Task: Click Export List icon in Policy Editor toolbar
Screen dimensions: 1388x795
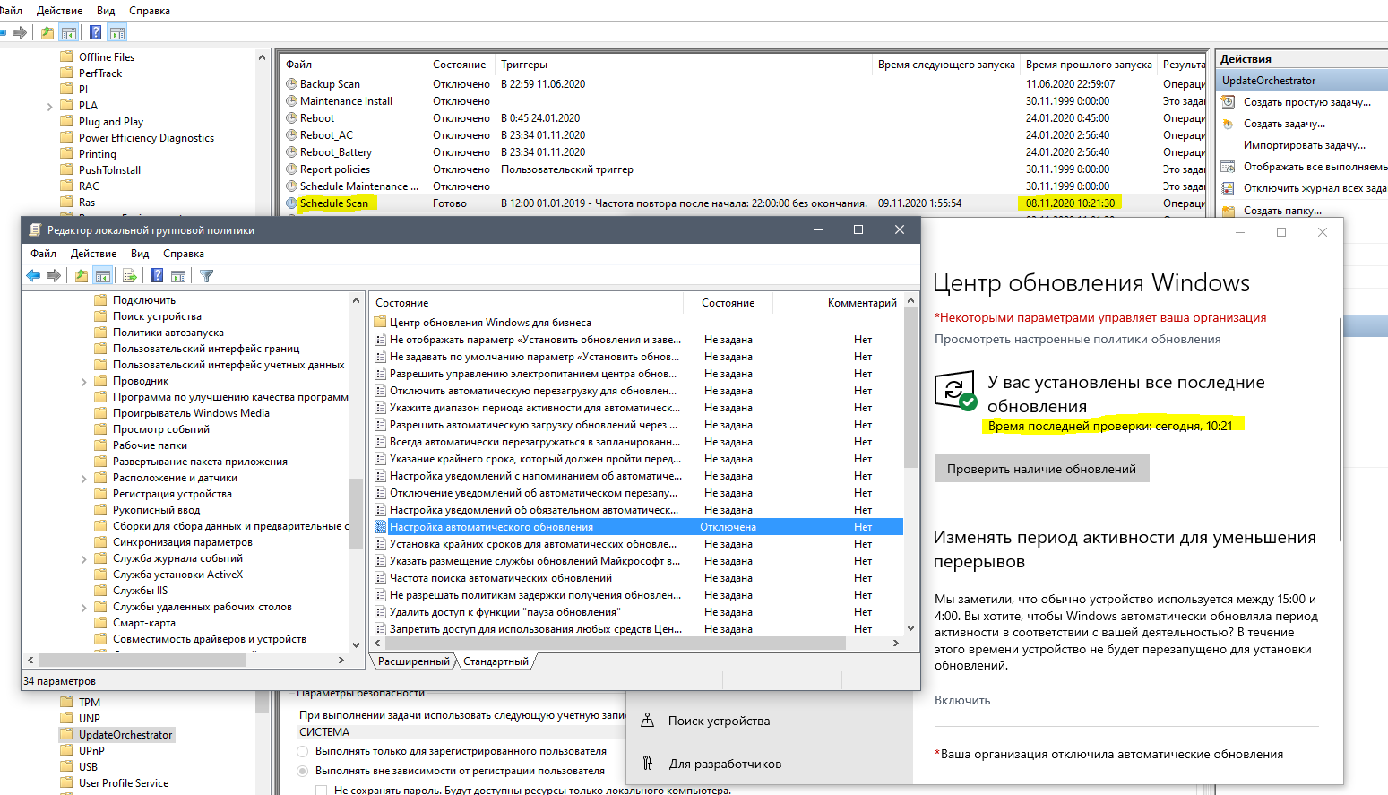Action: point(130,276)
